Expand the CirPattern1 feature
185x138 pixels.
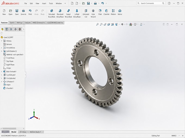pos(2,81)
